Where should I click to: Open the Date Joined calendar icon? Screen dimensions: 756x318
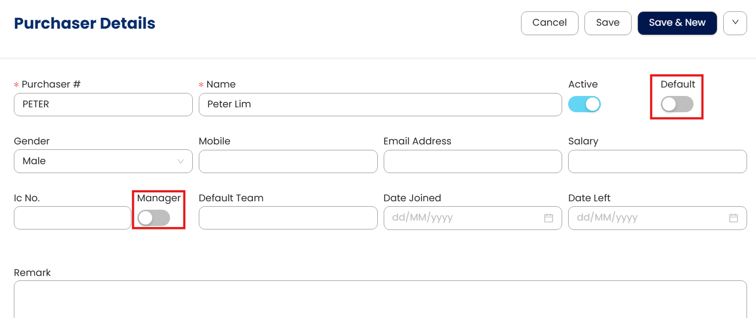click(x=548, y=218)
